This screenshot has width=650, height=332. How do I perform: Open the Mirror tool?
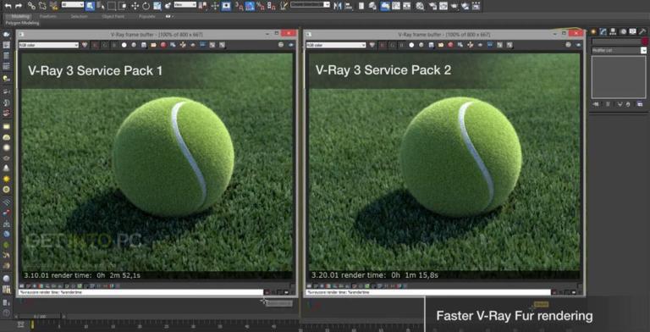[338, 6]
